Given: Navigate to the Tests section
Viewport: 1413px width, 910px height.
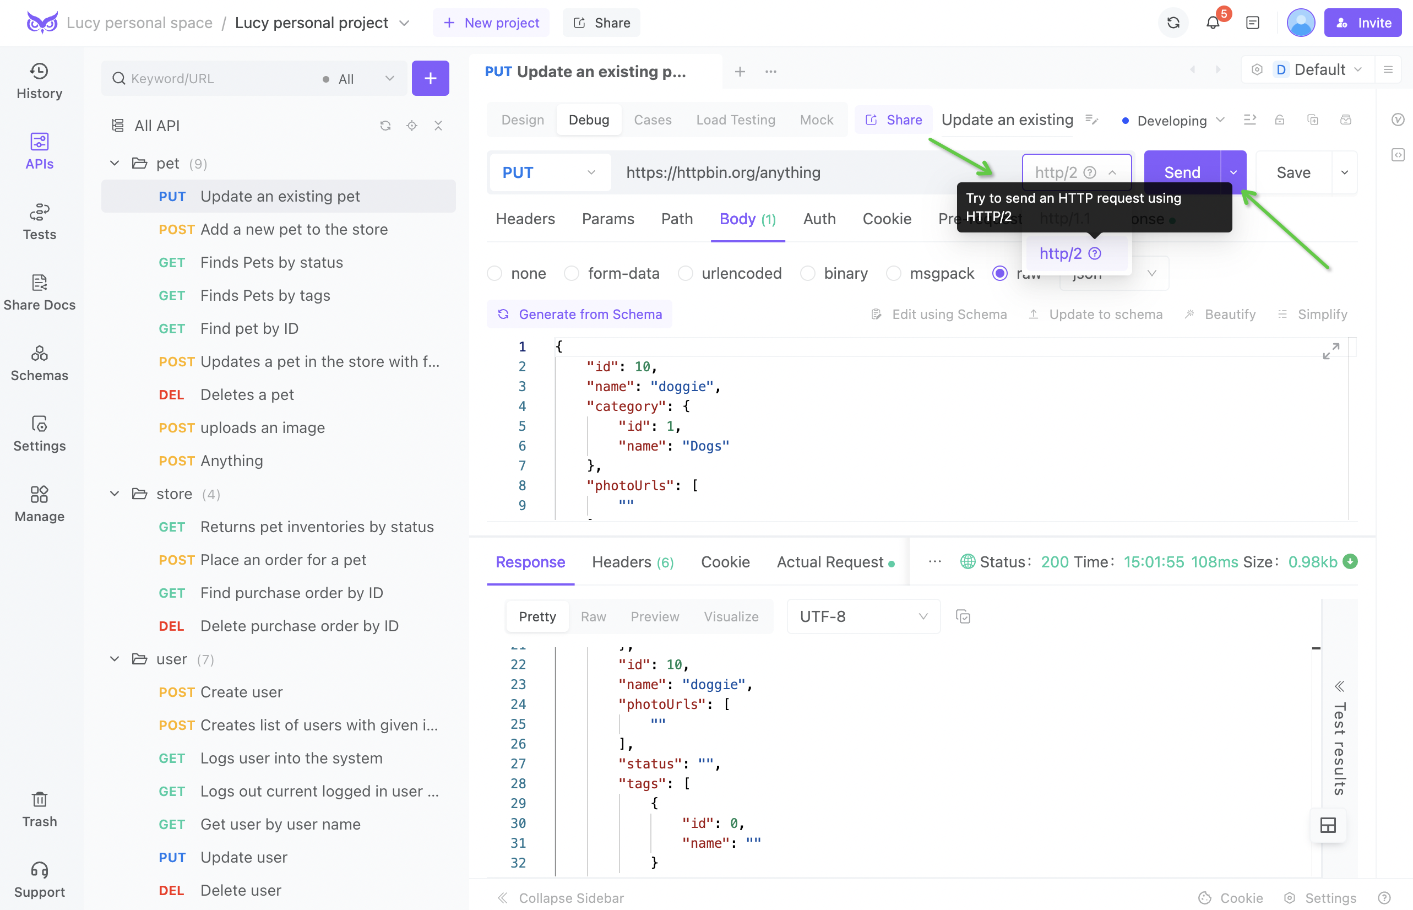Looking at the screenshot, I should point(39,221).
